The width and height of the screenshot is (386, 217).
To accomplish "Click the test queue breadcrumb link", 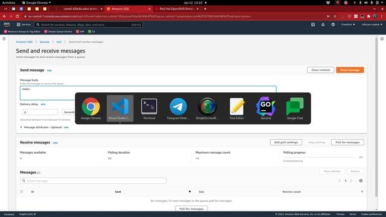I will pyautogui.click(x=59, y=42).
